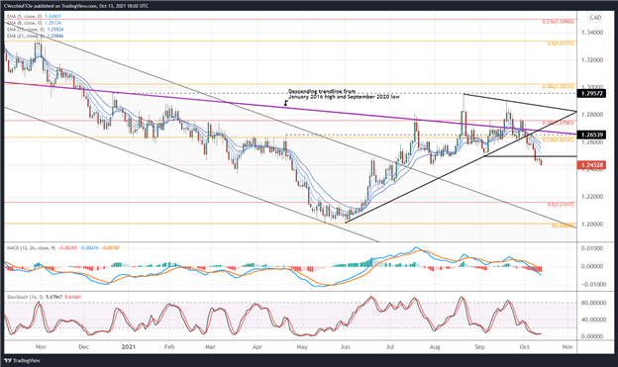This screenshot has width=618, height=367.
Task: Click the 2021 label on time axis
Action: click(x=129, y=347)
